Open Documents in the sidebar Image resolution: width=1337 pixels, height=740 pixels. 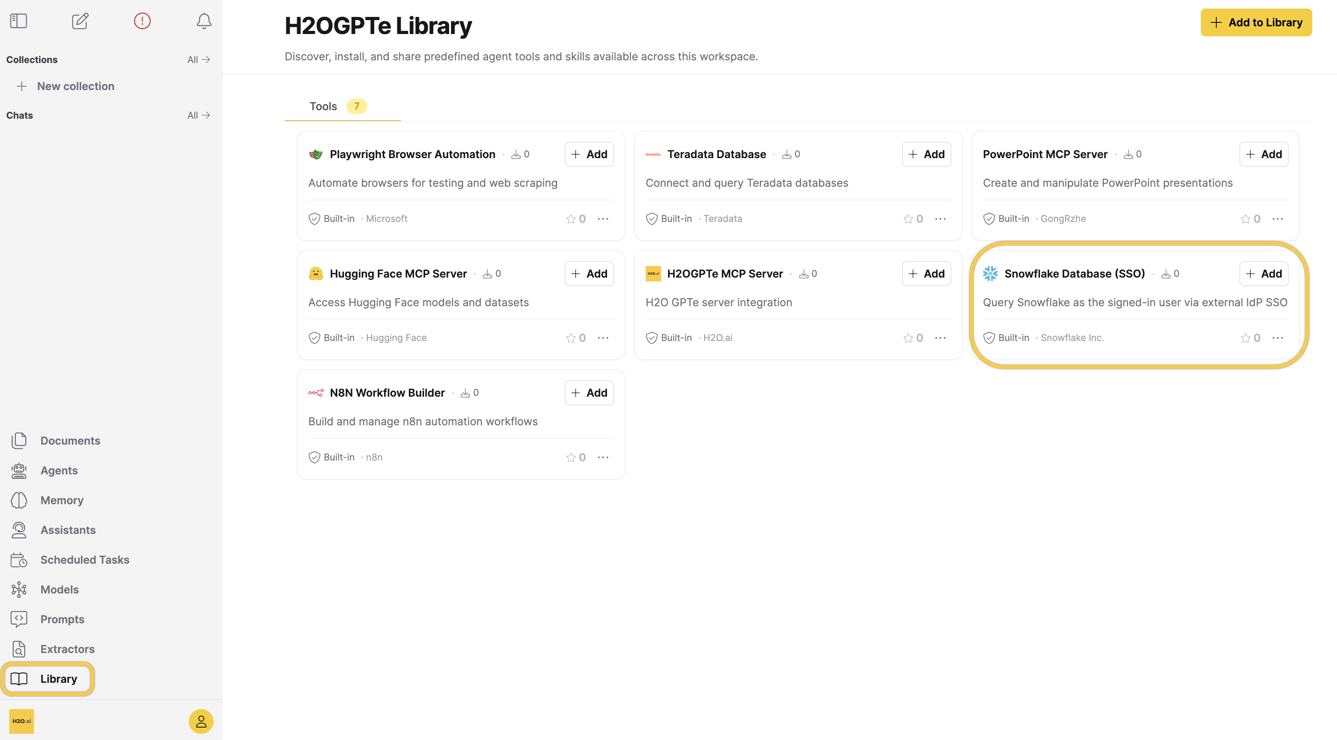(x=55, y=440)
